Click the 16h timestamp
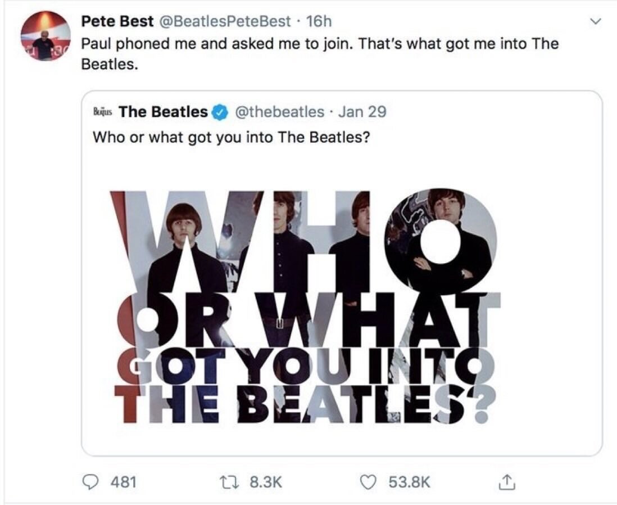This screenshot has width=617, height=505. point(320,21)
